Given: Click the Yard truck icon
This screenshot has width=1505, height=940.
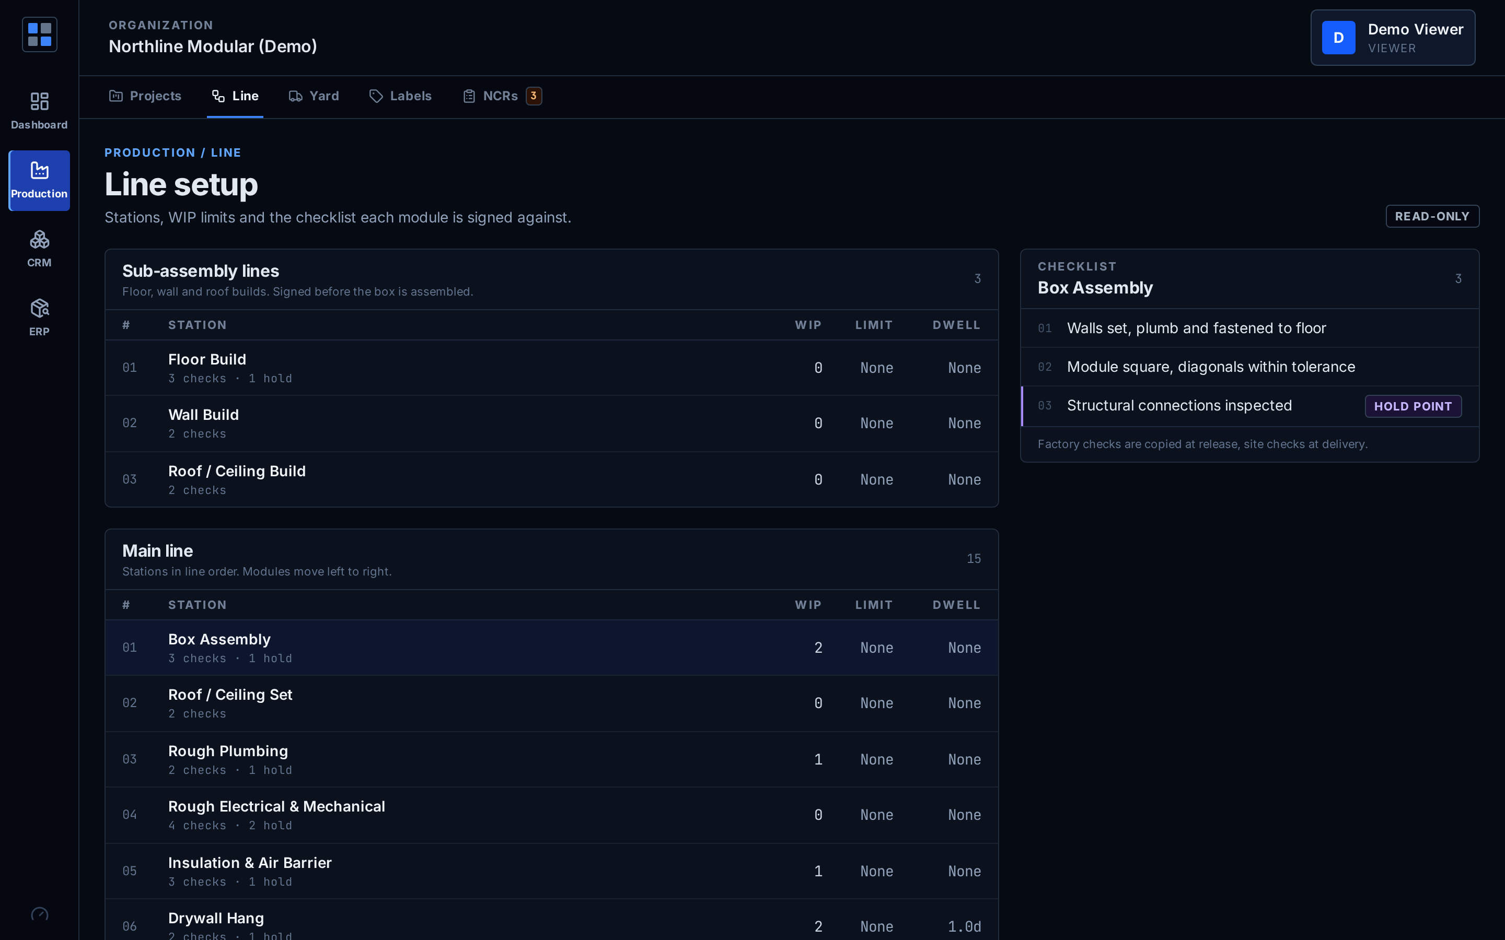Looking at the screenshot, I should (295, 96).
